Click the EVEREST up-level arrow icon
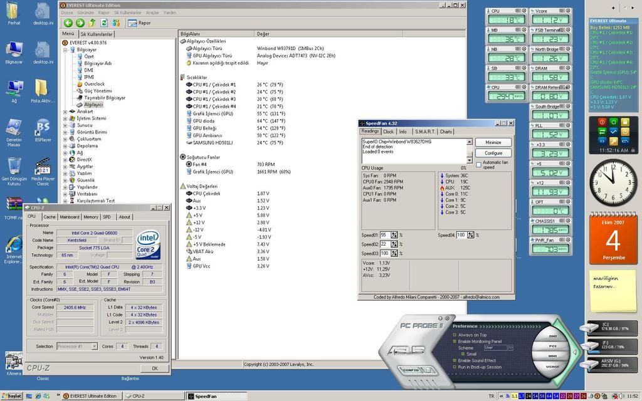Viewport: 642px width, 401px height. [92, 23]
